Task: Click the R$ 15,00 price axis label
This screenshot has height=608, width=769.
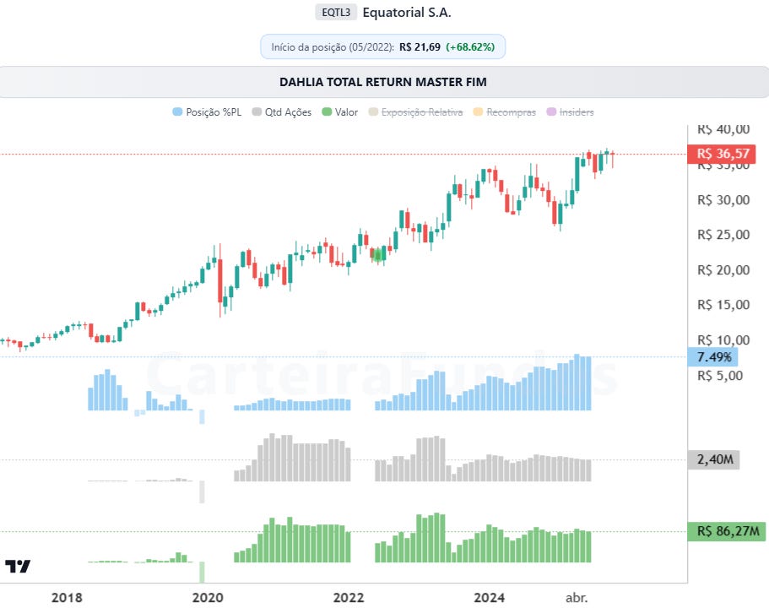Action: 723,305
